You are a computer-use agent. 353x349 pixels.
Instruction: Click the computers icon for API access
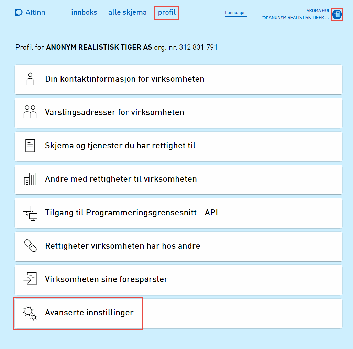click(30, 213)
